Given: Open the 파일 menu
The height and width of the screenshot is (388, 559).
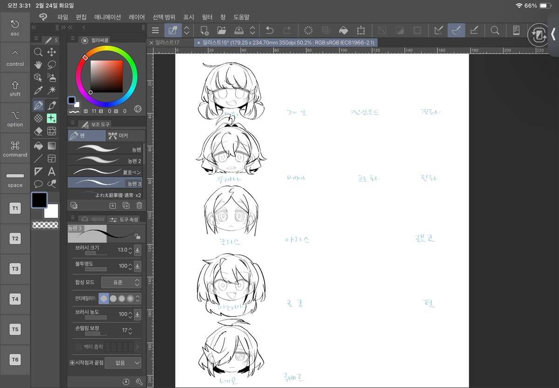Looking at the screenshot, I should click(x=62, y=17).
